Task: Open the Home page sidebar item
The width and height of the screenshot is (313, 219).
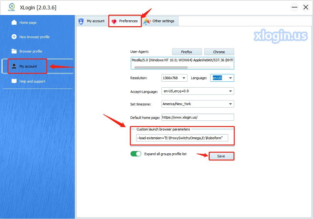Action: tap(28, 23)
